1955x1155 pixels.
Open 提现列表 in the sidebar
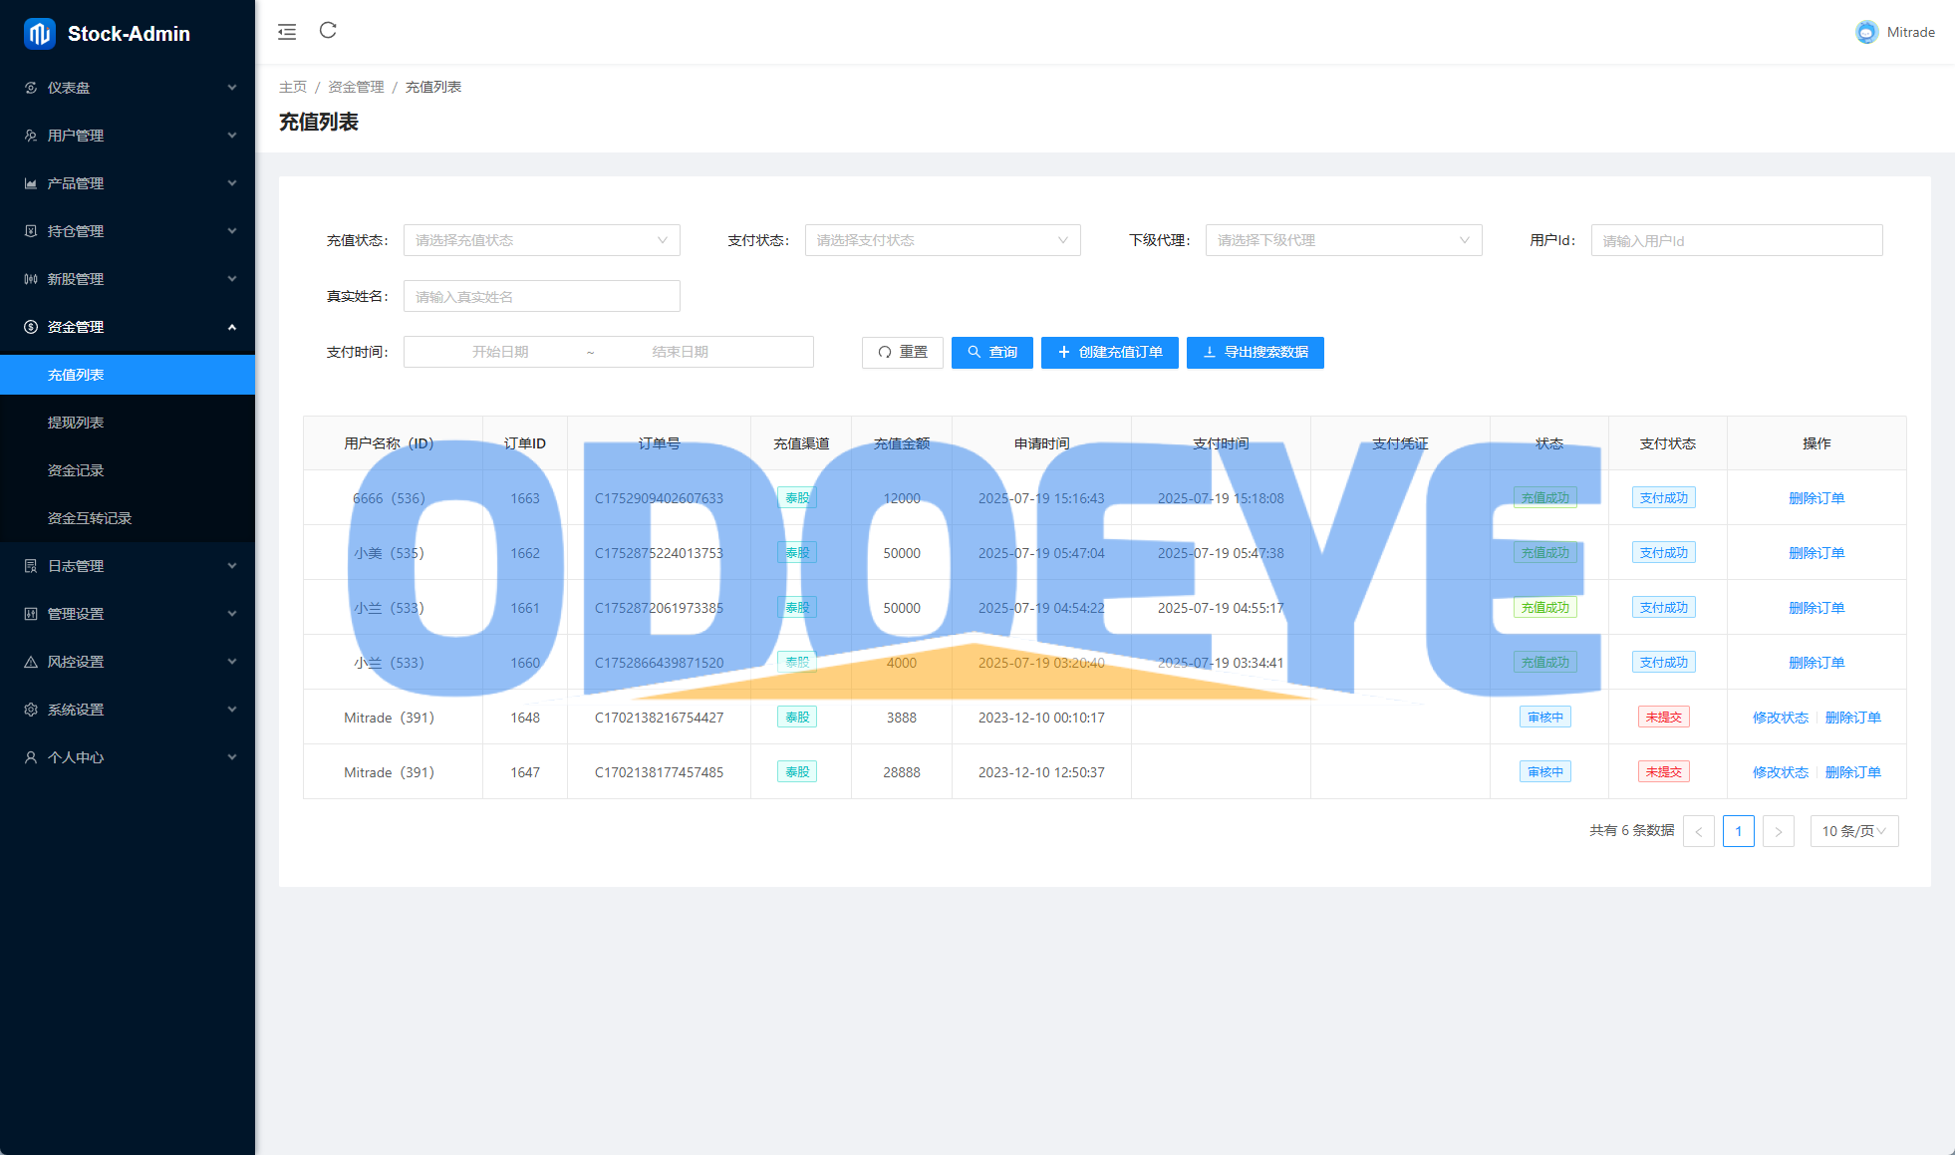click(x=76, y=423)
